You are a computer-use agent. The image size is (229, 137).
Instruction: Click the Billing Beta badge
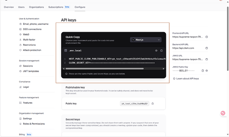coord(29,134)
